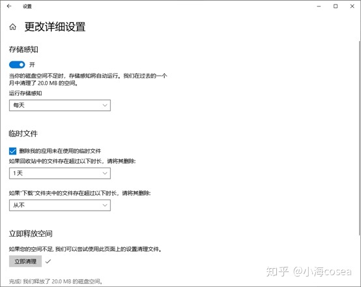Click the 设置 title bar text
Screen dimensions: 361x287
tap(27, 7)
